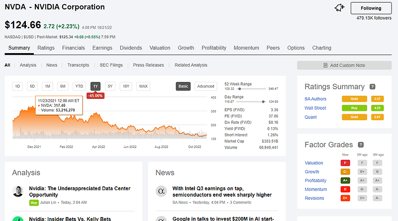Click the add price alert bell icon
Screen dimensions: 398x221
point(340,8)
